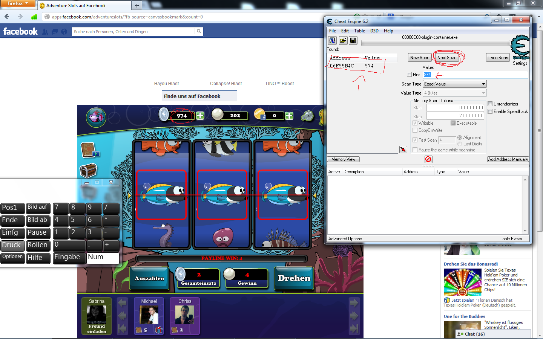Click the open file folder icon
Screen dimensions: 543x339
(343, 40)
